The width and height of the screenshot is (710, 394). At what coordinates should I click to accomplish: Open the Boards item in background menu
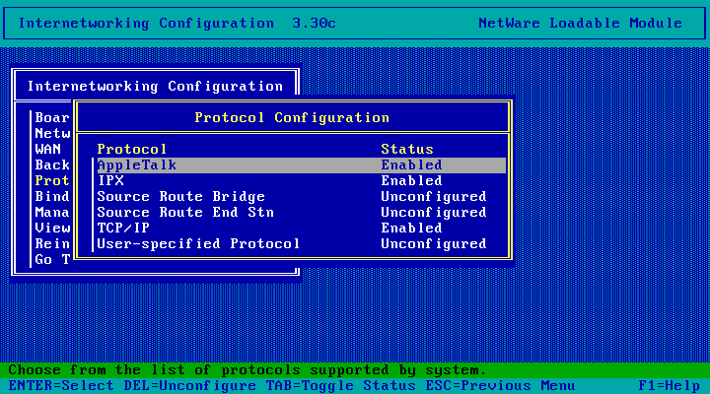point(52,117)
